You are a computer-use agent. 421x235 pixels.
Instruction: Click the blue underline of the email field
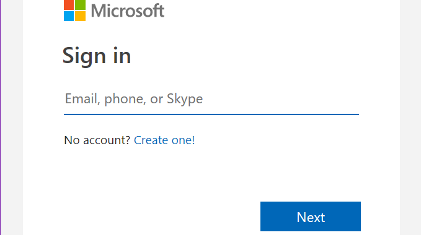211,114
